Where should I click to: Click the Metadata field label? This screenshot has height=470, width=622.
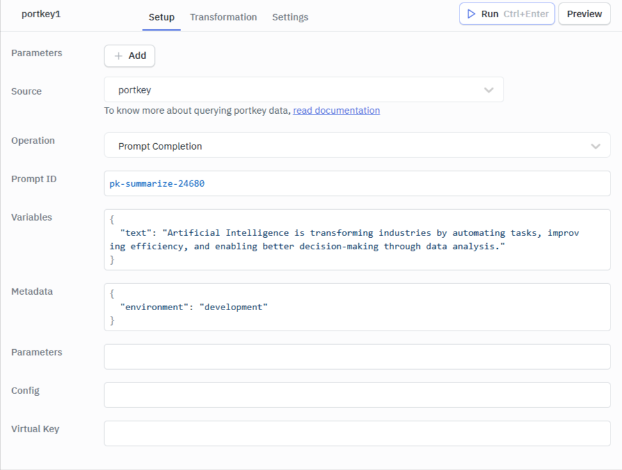[x=32, y=292]
